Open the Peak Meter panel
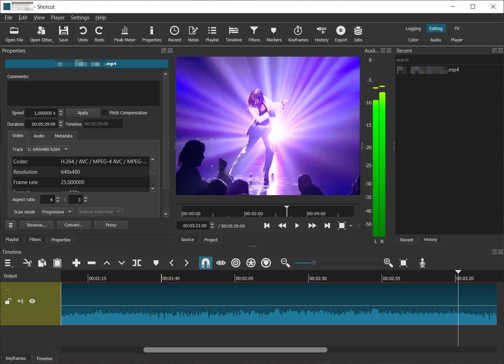 pyautogui.click(x=124, y=34)
